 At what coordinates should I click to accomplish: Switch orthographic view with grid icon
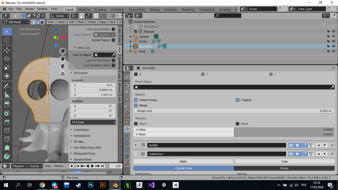63,74
